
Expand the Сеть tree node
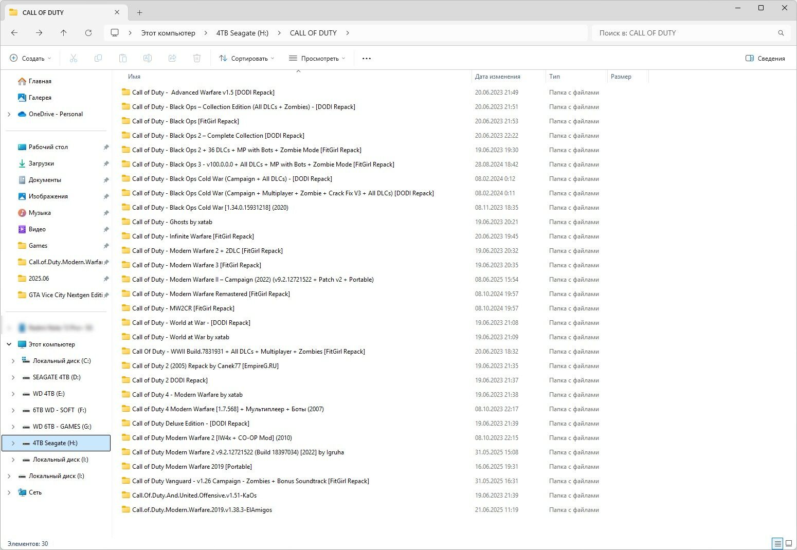9,492
